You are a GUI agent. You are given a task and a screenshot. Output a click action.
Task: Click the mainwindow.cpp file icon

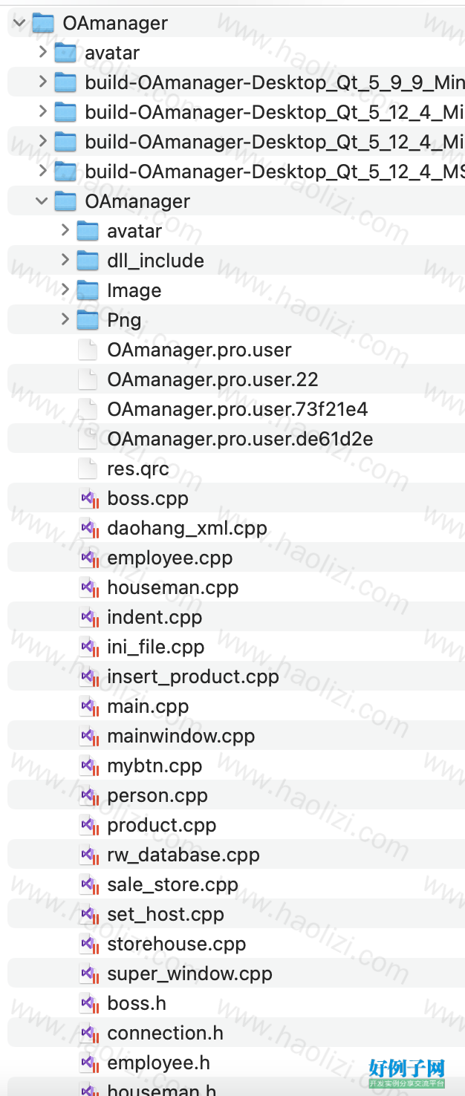(89, 736)
